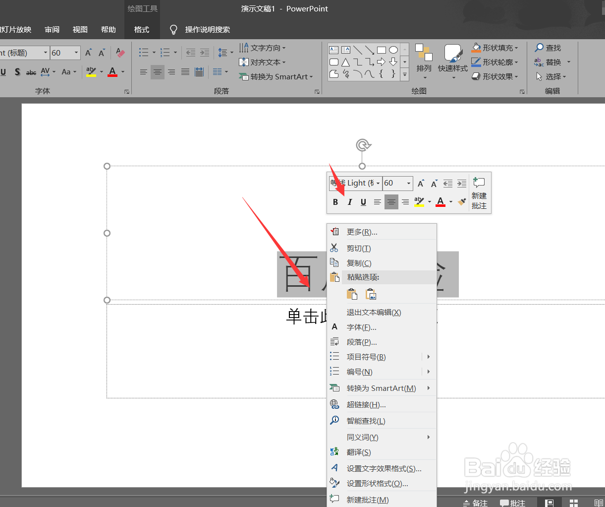Click the title box top-left resize handle
The image size is (605, 507).
[x=107, y=166]
